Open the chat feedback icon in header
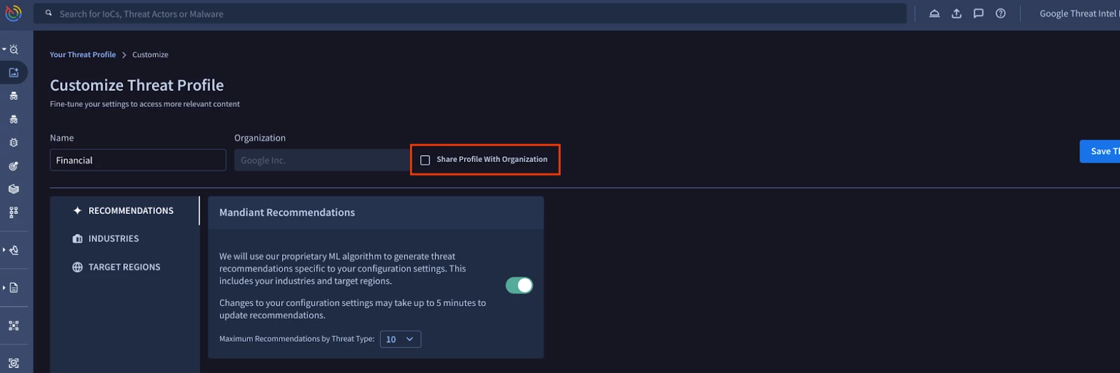The height and width of the screenshot is (373, 1120). [x=979, y=13]
